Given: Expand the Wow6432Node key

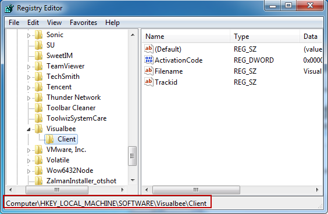Looking at the screenshot, I should pyautogui.click(x=29, y=171).
